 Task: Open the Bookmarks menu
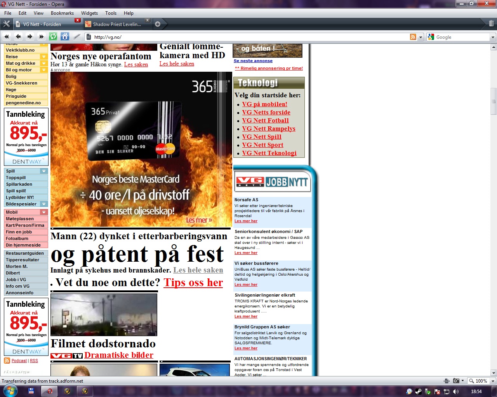62,13
